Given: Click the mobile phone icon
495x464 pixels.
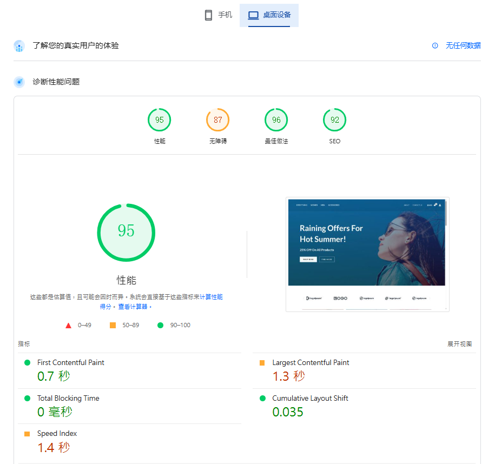Looking at the screenshot, I should point(208,15).
